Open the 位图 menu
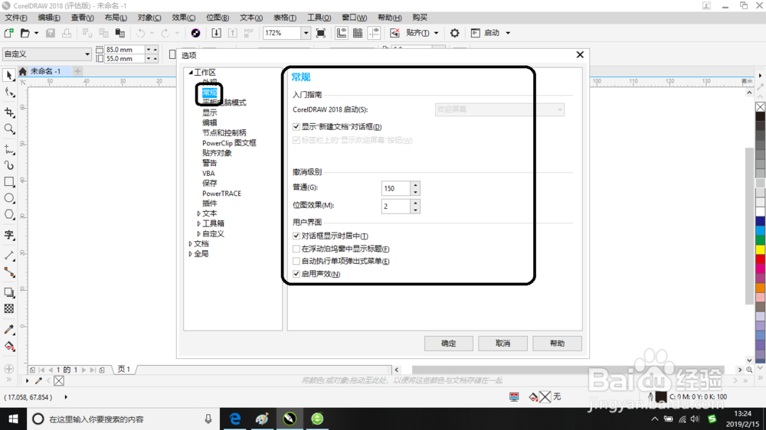Image resolution: width=766 pixels, height=430 pixels. [218, 18]
